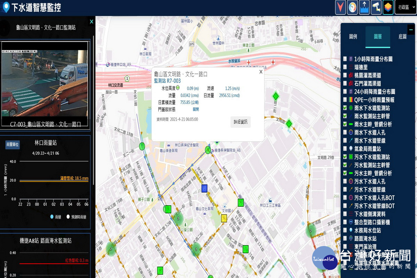Uncheck 雨水下水道監測站 layer checkbox
Viewport: 417px width, 278px height.
click(345, 108)
